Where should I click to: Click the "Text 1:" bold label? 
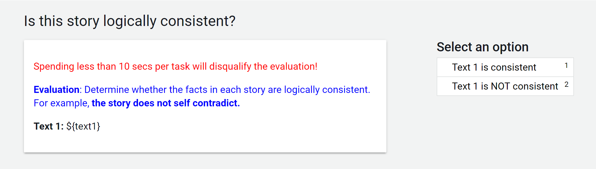pyautogui.click(x=49, y=126)
